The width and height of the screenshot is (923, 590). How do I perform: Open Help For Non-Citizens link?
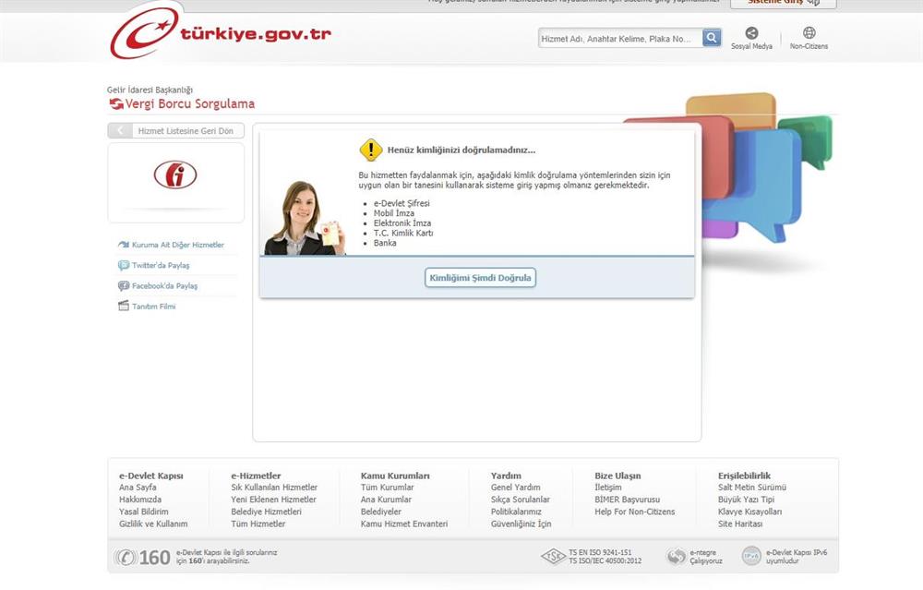[635, 512]
